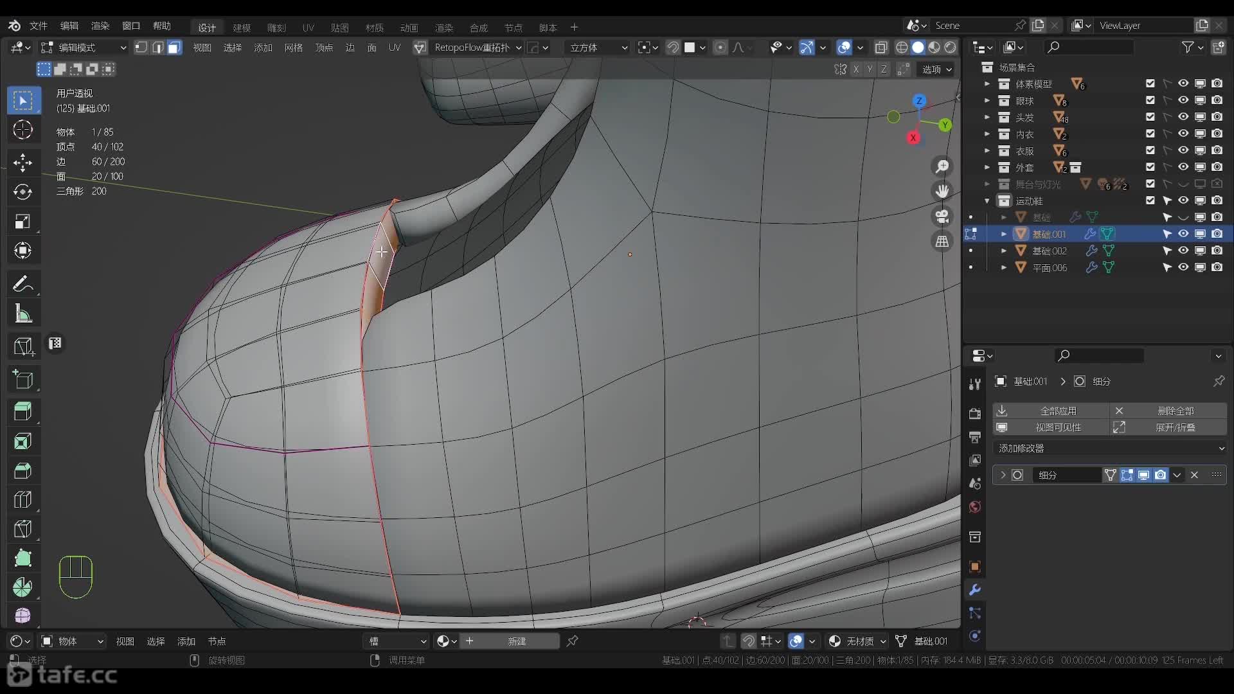Image resolution: width=1234 pixels, height=694 pixels.
Task: Select the Transform tool
Action: [23, 251]
